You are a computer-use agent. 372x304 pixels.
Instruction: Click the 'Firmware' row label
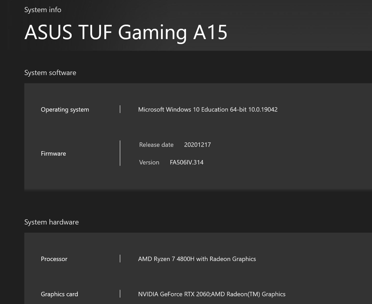click(x=53, y=154)
